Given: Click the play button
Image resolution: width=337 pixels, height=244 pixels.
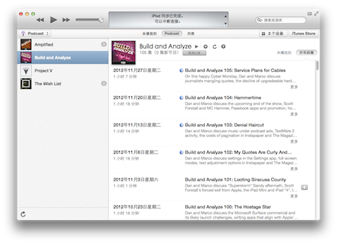Looking at the screenshot, I should pyautogui.click(x=53, y=20).
